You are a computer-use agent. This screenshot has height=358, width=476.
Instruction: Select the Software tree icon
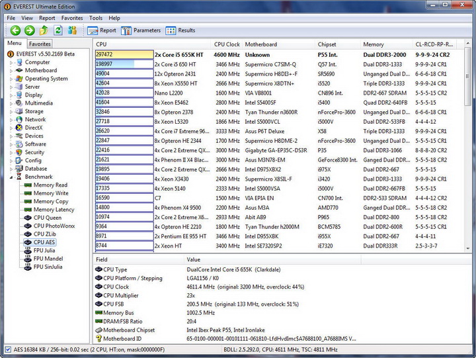click(x=19, y=144)
